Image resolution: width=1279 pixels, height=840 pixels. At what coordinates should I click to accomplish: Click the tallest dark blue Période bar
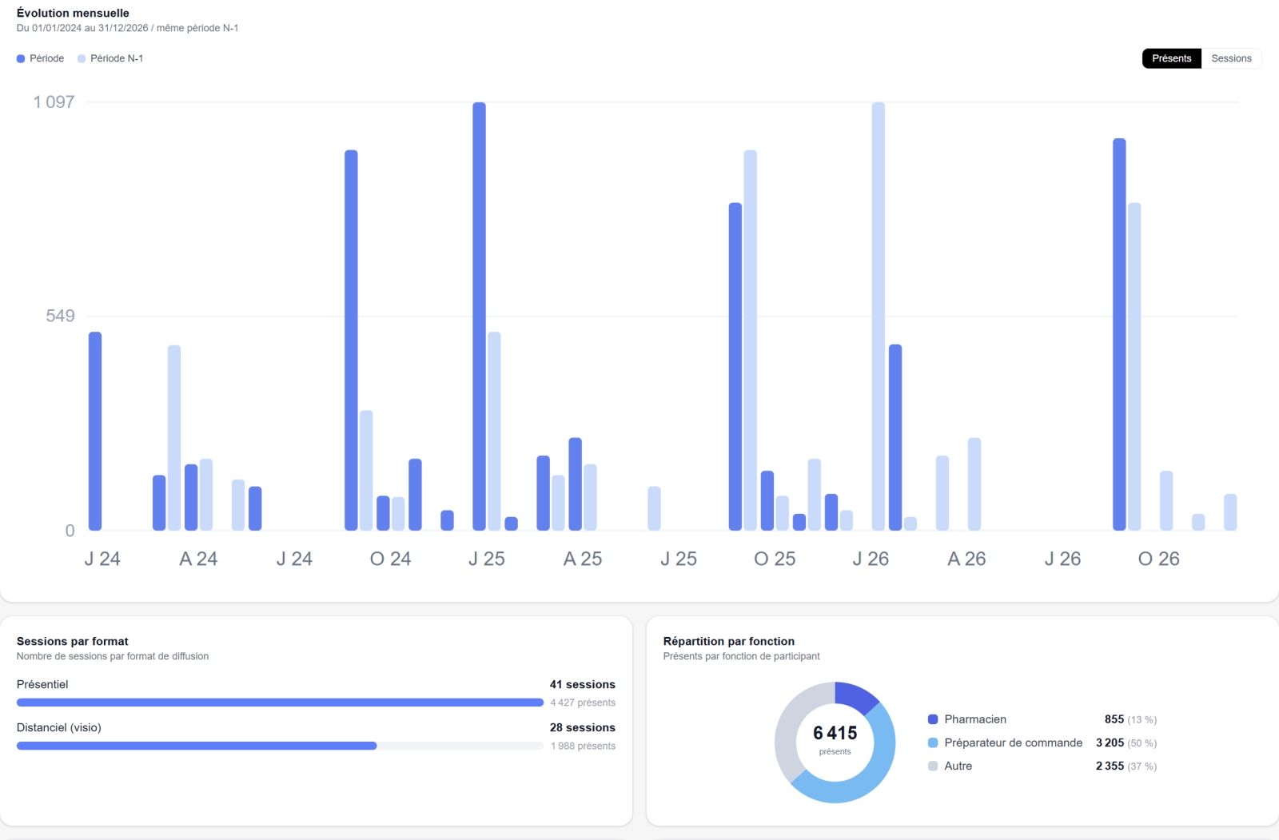coord(479,316)
